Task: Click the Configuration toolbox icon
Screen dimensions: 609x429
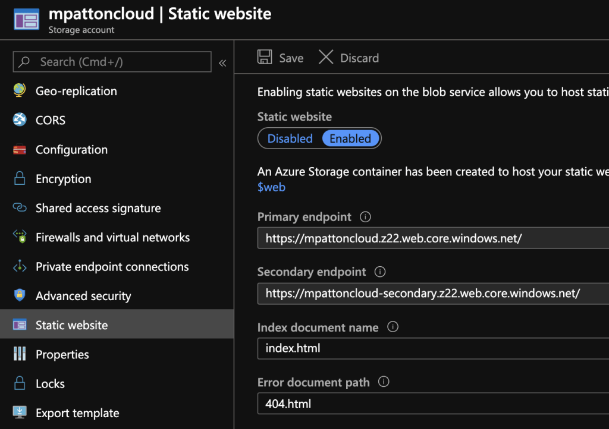Action: click(20, 150)
